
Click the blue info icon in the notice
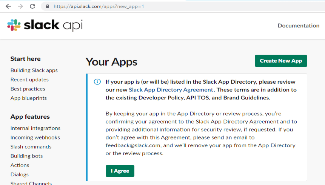point(97,82)
